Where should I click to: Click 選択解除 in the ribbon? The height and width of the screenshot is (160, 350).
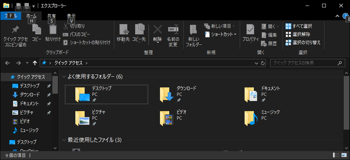coord(298,34)
